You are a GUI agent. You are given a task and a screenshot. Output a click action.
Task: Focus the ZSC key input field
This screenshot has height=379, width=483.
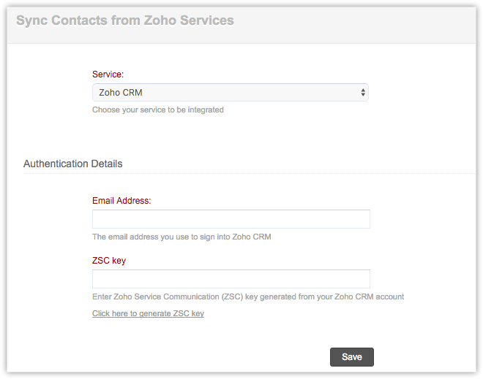pyautogui.click(x=231, y=279)
